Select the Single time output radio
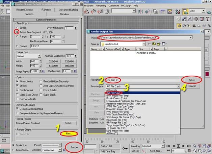 [17, 28]
